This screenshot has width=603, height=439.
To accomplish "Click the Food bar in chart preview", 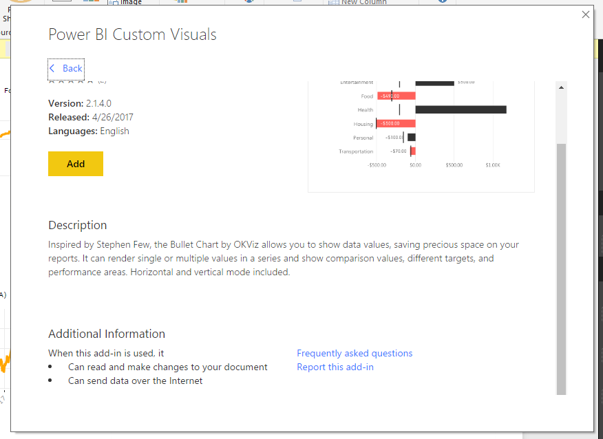I will 396,96.
